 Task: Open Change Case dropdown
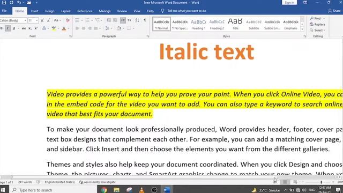[x=57, y=20]
